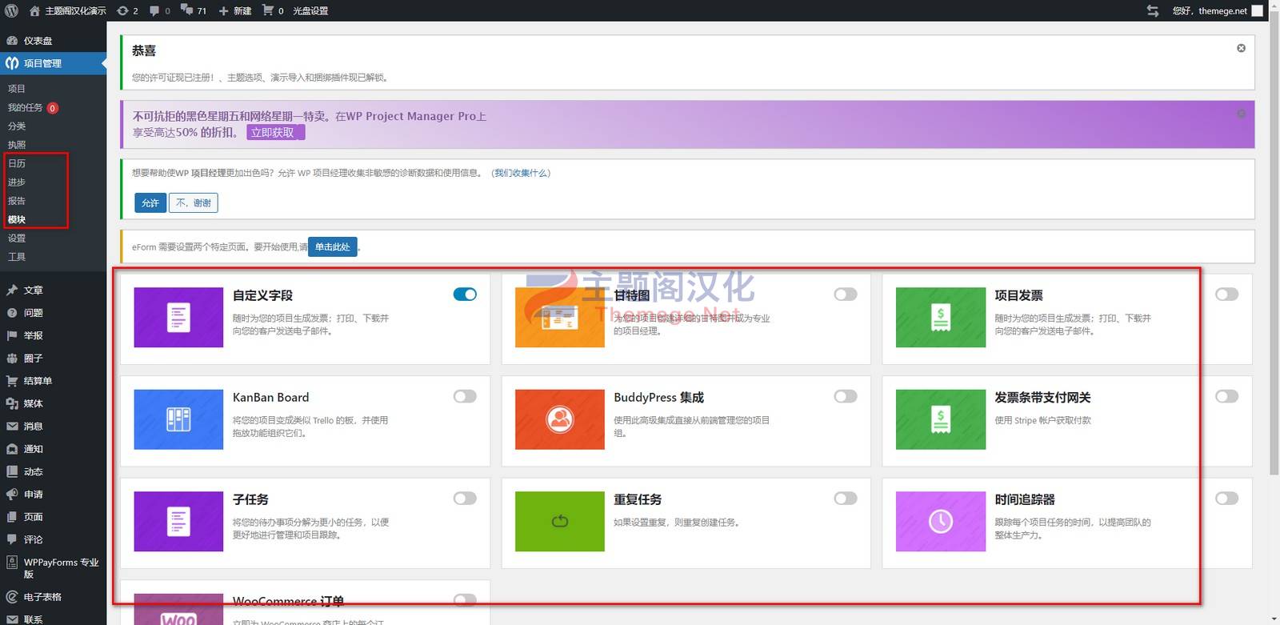Click the 圈子 groups icon
The width and height of the screenshot is (1280, 625).
tap(12, 359)
